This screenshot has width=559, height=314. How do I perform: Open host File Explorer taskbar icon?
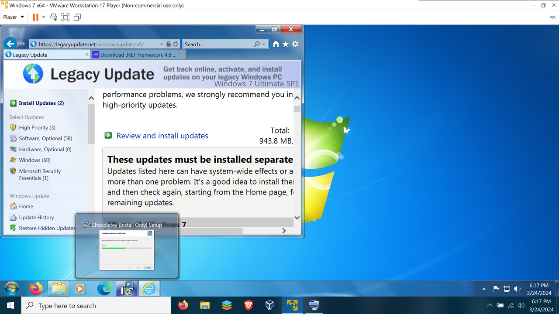[x=205, y=305]
